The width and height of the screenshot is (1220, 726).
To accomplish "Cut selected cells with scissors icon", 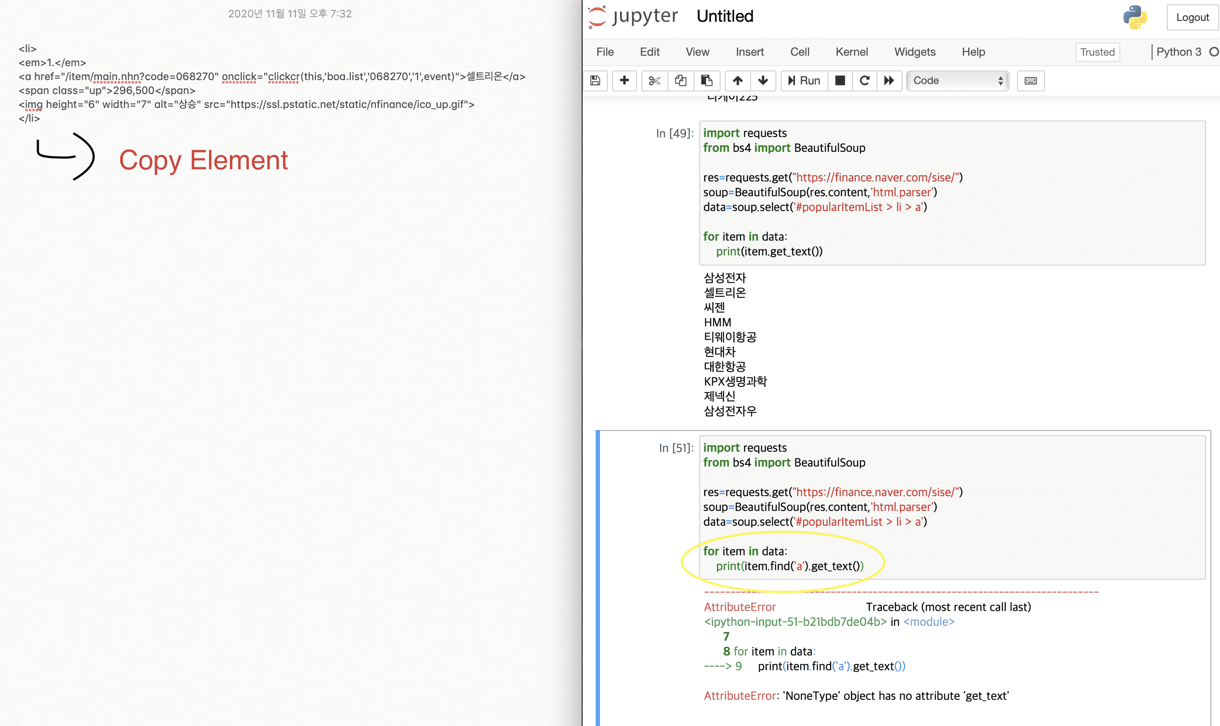I will 654,81.
